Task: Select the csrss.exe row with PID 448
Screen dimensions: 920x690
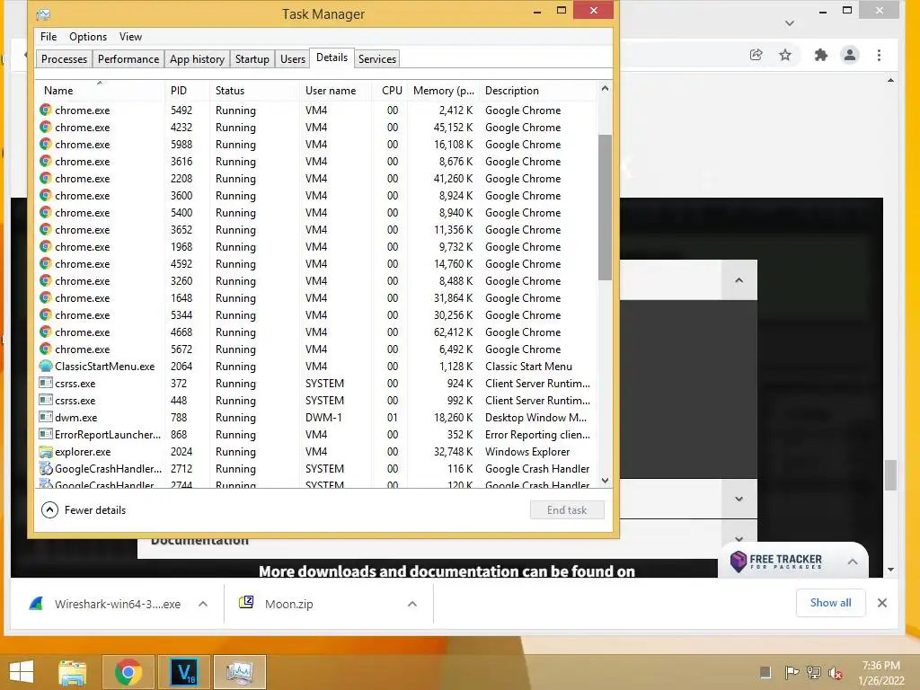Action: click(317, 400)
